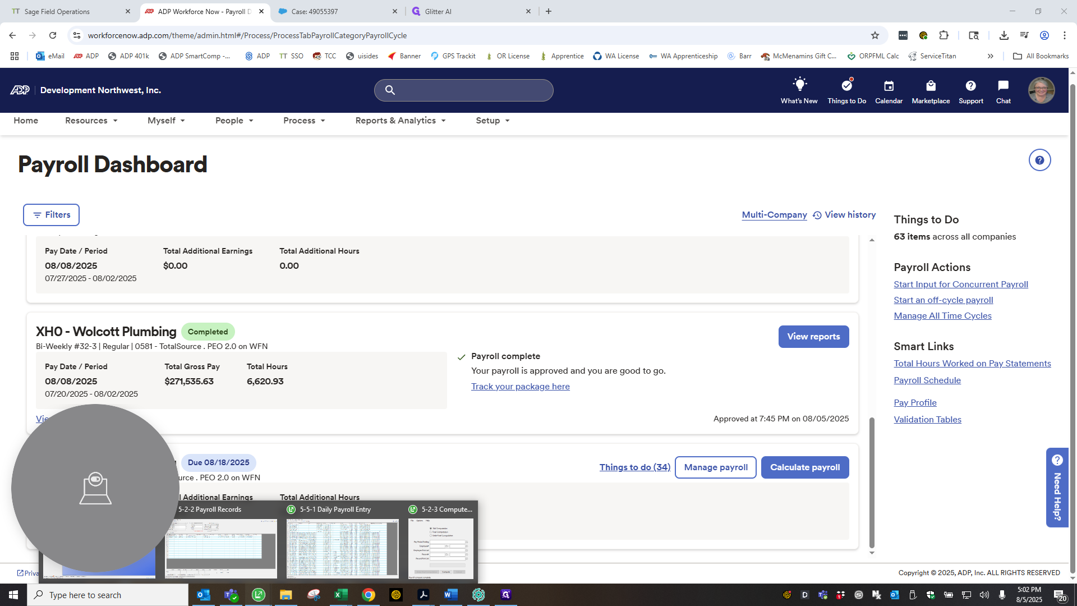1077x606 pixels.
Task: Open Chrome three-dot menu
Action: pos(1064,35)
